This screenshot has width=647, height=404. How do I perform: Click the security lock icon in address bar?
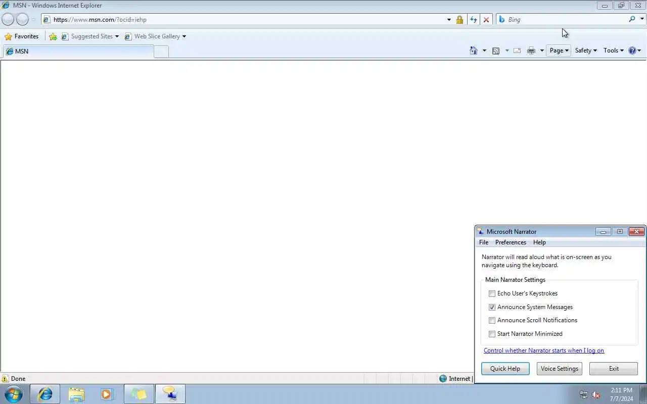459,20
